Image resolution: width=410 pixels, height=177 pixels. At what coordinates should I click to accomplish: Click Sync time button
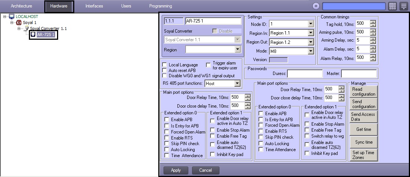coord(363,142)
